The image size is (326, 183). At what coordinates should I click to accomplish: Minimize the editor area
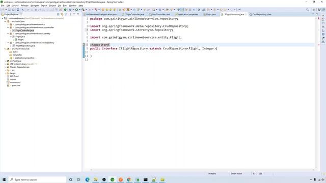tap(313, 14)
